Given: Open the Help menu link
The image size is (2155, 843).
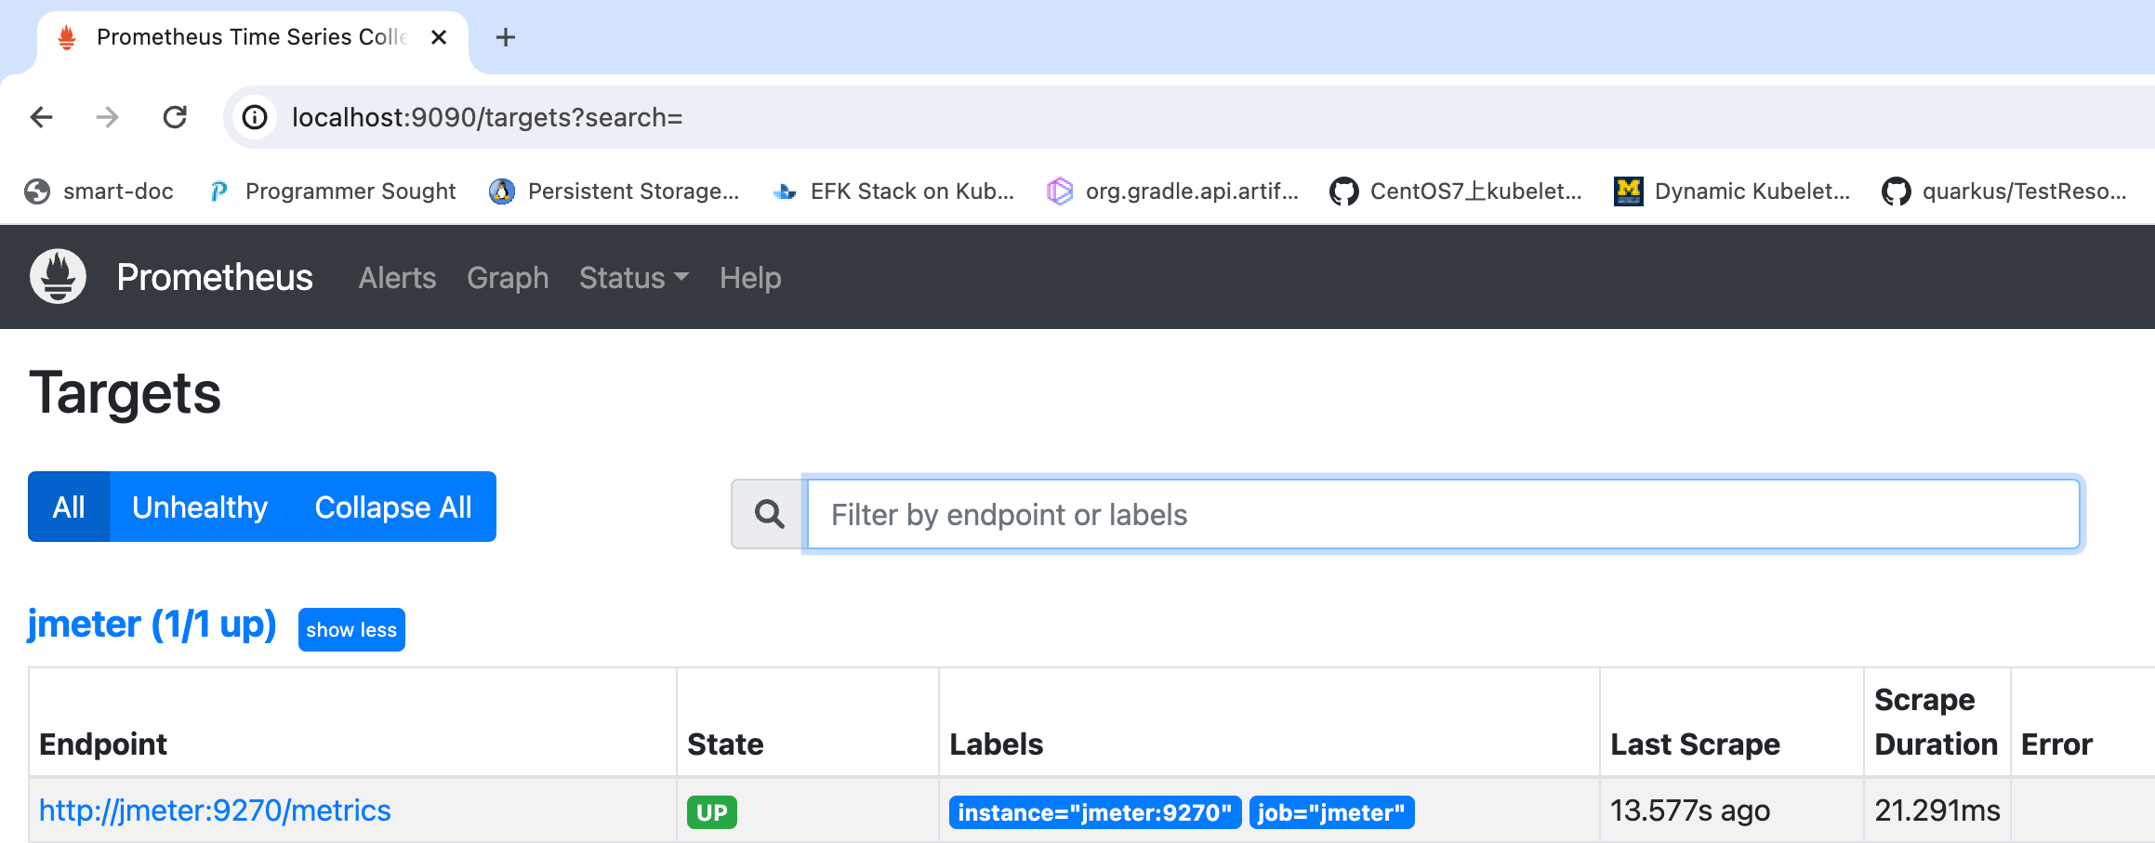Looking at the screenshot, I should [x=750, y=278].
